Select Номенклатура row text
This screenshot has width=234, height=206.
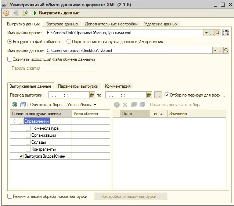(x=45, y=128)
